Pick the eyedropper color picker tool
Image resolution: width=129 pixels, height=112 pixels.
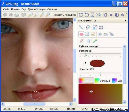tap(84, 63)
